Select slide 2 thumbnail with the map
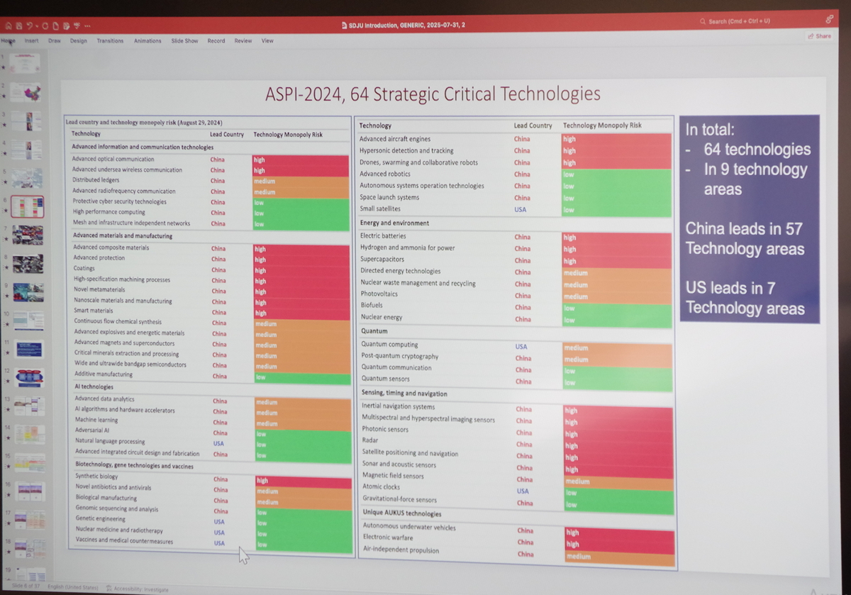The image size is (851, 595). [x=26, y=91]
